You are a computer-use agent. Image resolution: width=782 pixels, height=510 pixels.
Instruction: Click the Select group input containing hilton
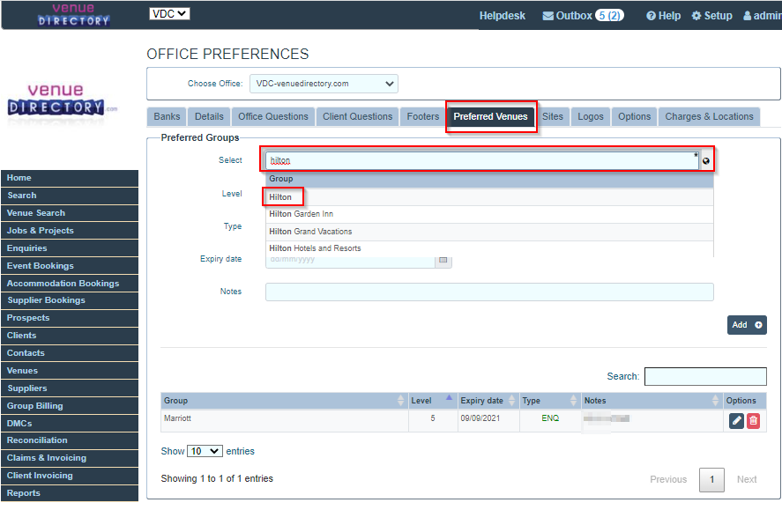[x=481, y=160]
